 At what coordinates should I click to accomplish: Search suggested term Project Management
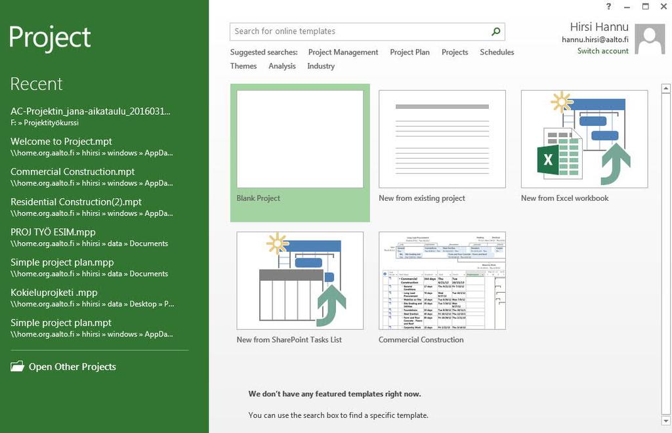(x=343, y=52)
